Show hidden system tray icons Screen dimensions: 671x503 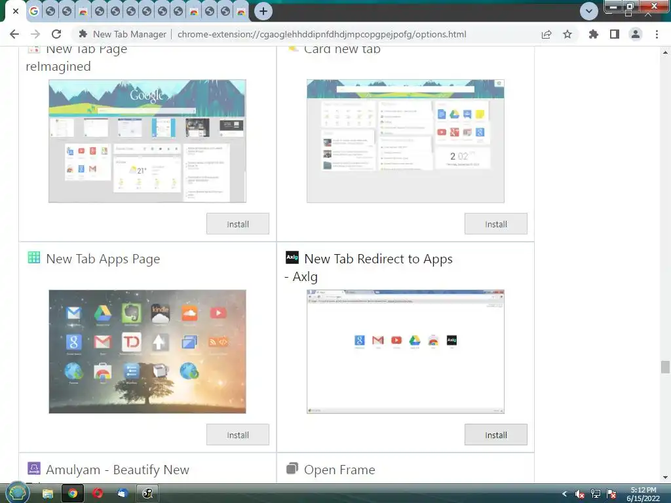[564, 494]
